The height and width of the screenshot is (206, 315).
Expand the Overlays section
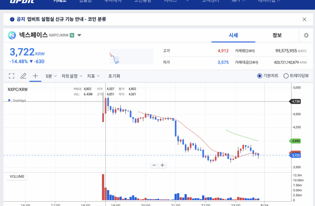point(17,100)
